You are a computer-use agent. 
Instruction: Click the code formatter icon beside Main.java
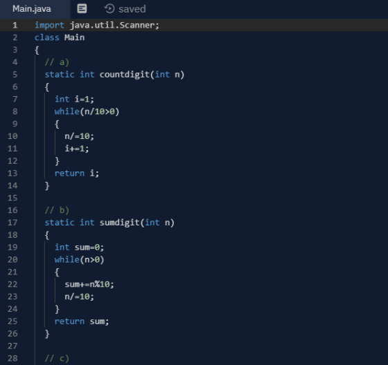pyautogui.click(x=82, y=9)
